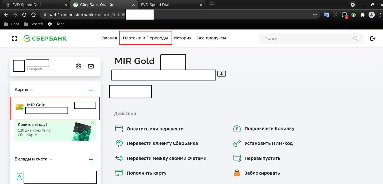Click the bell icon beside the card number
This screenshot has width=383, height=184.
222,73
